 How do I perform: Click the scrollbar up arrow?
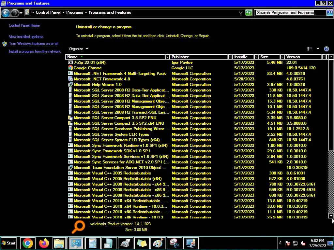pyautogui.click(x=331, y=57)
